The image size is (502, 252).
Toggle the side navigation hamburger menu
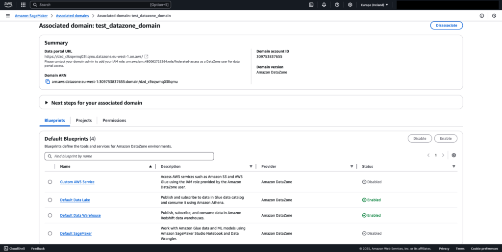pos(8,16)
